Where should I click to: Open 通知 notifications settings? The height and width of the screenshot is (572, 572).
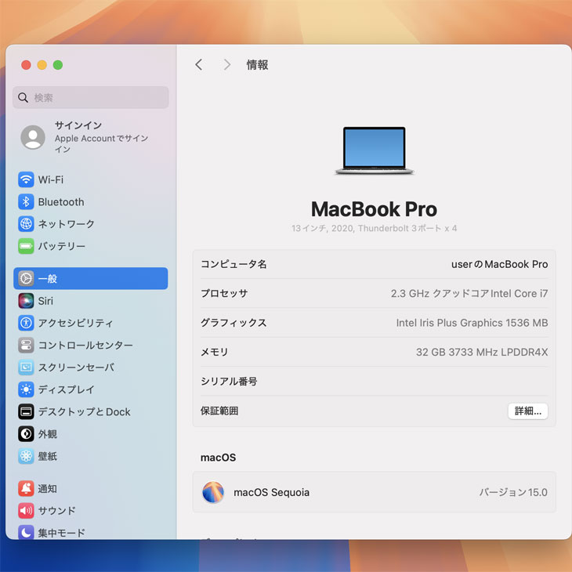pyautogui.click(x=47, y=488)
